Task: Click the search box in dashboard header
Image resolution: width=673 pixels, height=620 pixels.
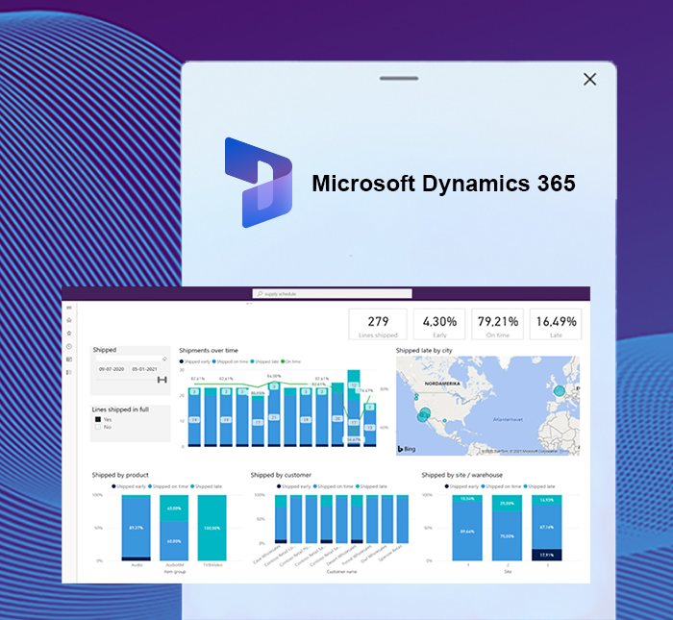Action: click(333, 293)
